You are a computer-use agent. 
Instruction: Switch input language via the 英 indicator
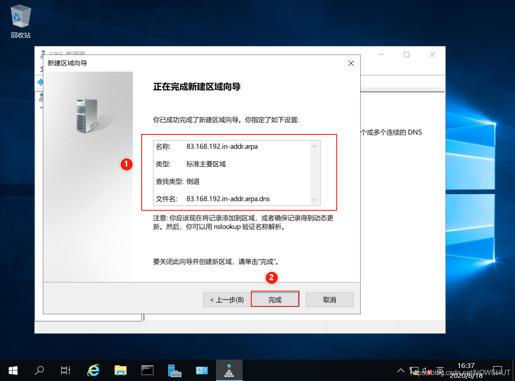point(440,370)
